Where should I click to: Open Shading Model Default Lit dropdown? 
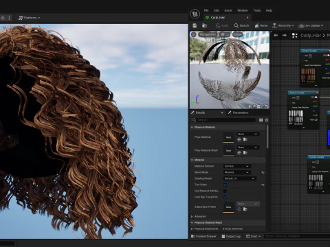pos(240,178)
